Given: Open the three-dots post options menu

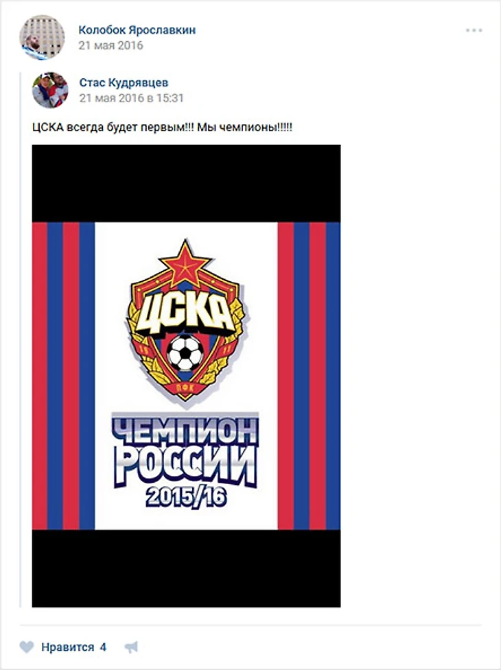Looking at the screenshot, I should (x=474, y=30).
